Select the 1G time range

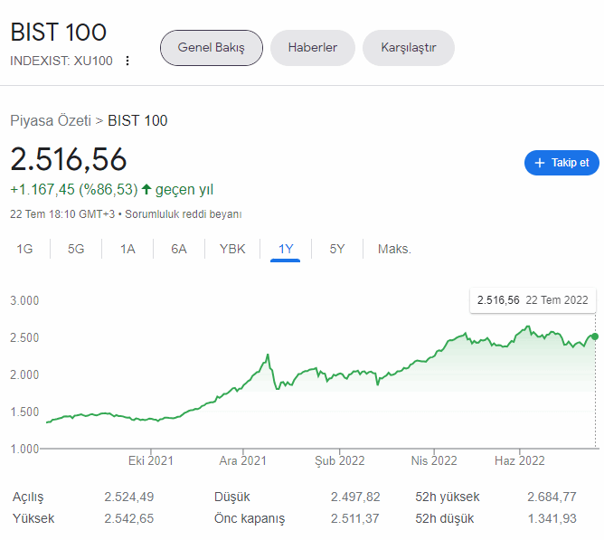click(x=24, y=249)
